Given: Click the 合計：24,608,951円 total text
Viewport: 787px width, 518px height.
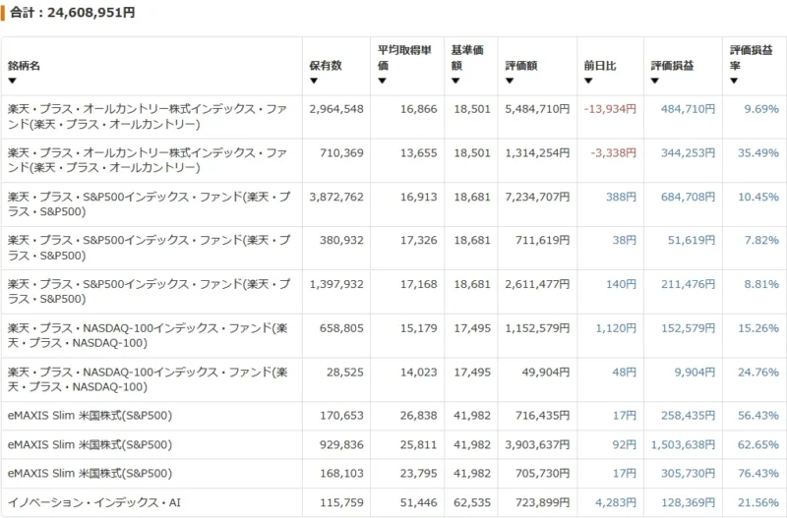Looking at the screenshot, I should click(72, 13).
